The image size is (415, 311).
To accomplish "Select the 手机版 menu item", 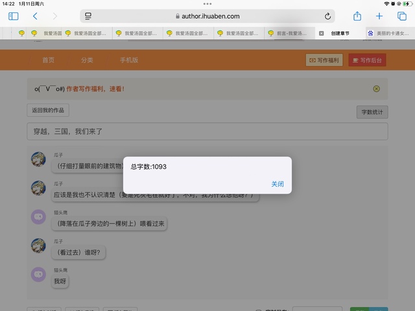I will (128, 60).
